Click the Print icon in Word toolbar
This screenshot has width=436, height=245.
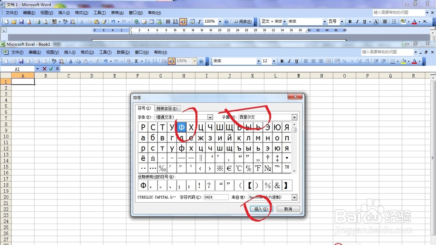38,22
